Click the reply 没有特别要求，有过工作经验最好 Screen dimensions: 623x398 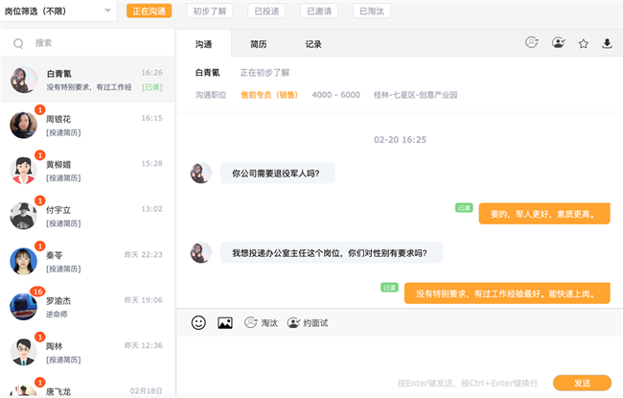(507, 293)
